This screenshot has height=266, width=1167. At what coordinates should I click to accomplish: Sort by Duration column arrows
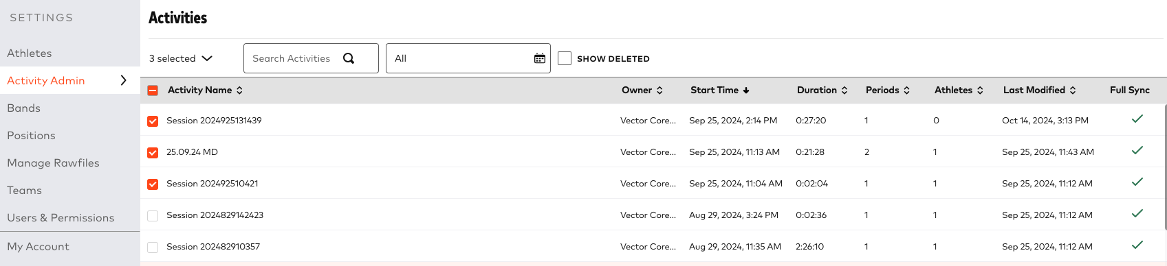844,90
